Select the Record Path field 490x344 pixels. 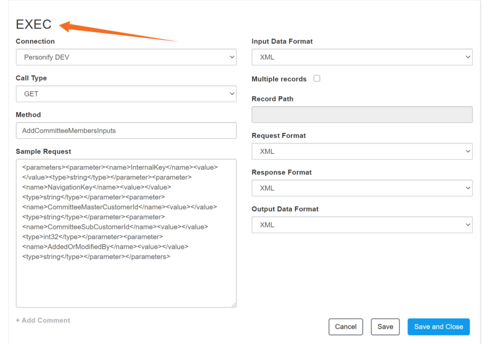pyautogui.click(x=361, y=114)
